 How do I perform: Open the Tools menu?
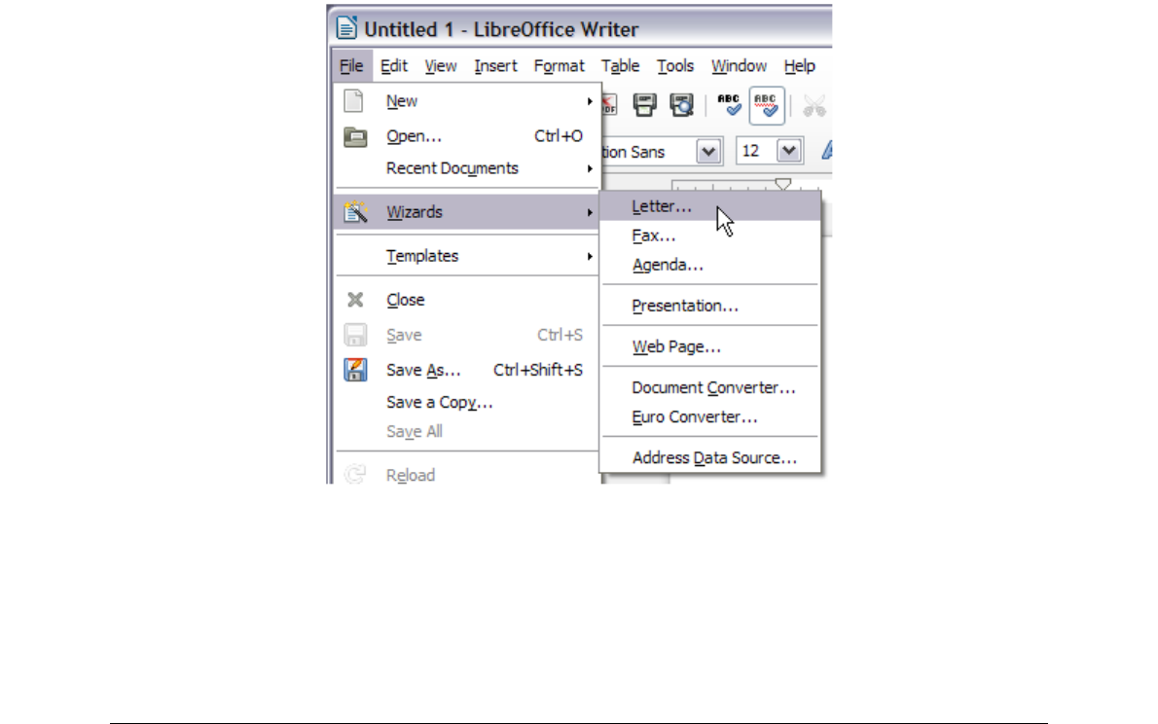(x=675, y=66)
